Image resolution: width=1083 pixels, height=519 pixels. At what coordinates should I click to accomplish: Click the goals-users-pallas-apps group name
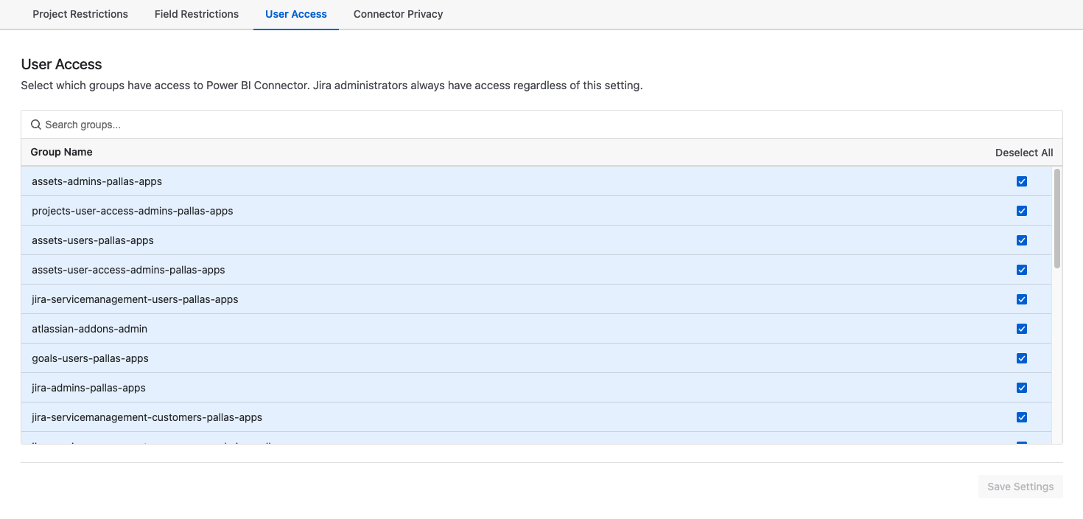[x=90, y=358]
